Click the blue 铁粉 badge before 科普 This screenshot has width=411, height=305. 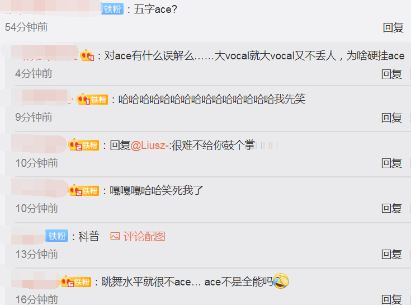[x=56, y=236]
